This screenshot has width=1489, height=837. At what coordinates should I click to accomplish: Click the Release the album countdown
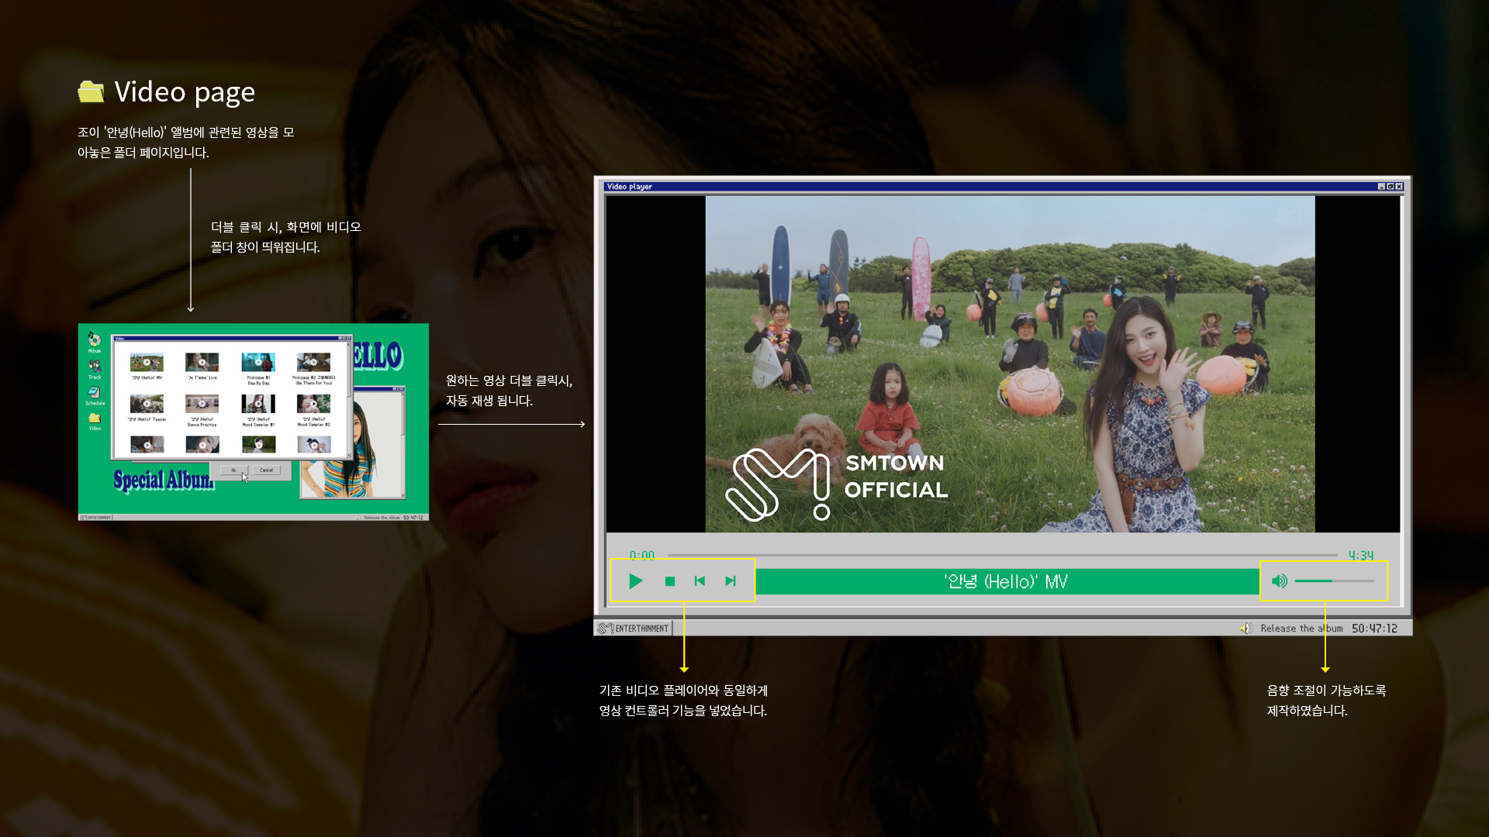(x=1328, y=629)
